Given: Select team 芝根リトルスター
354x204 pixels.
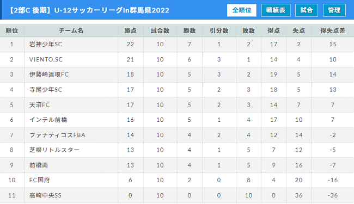Looking at the screenshot, I should click(54, 150).
